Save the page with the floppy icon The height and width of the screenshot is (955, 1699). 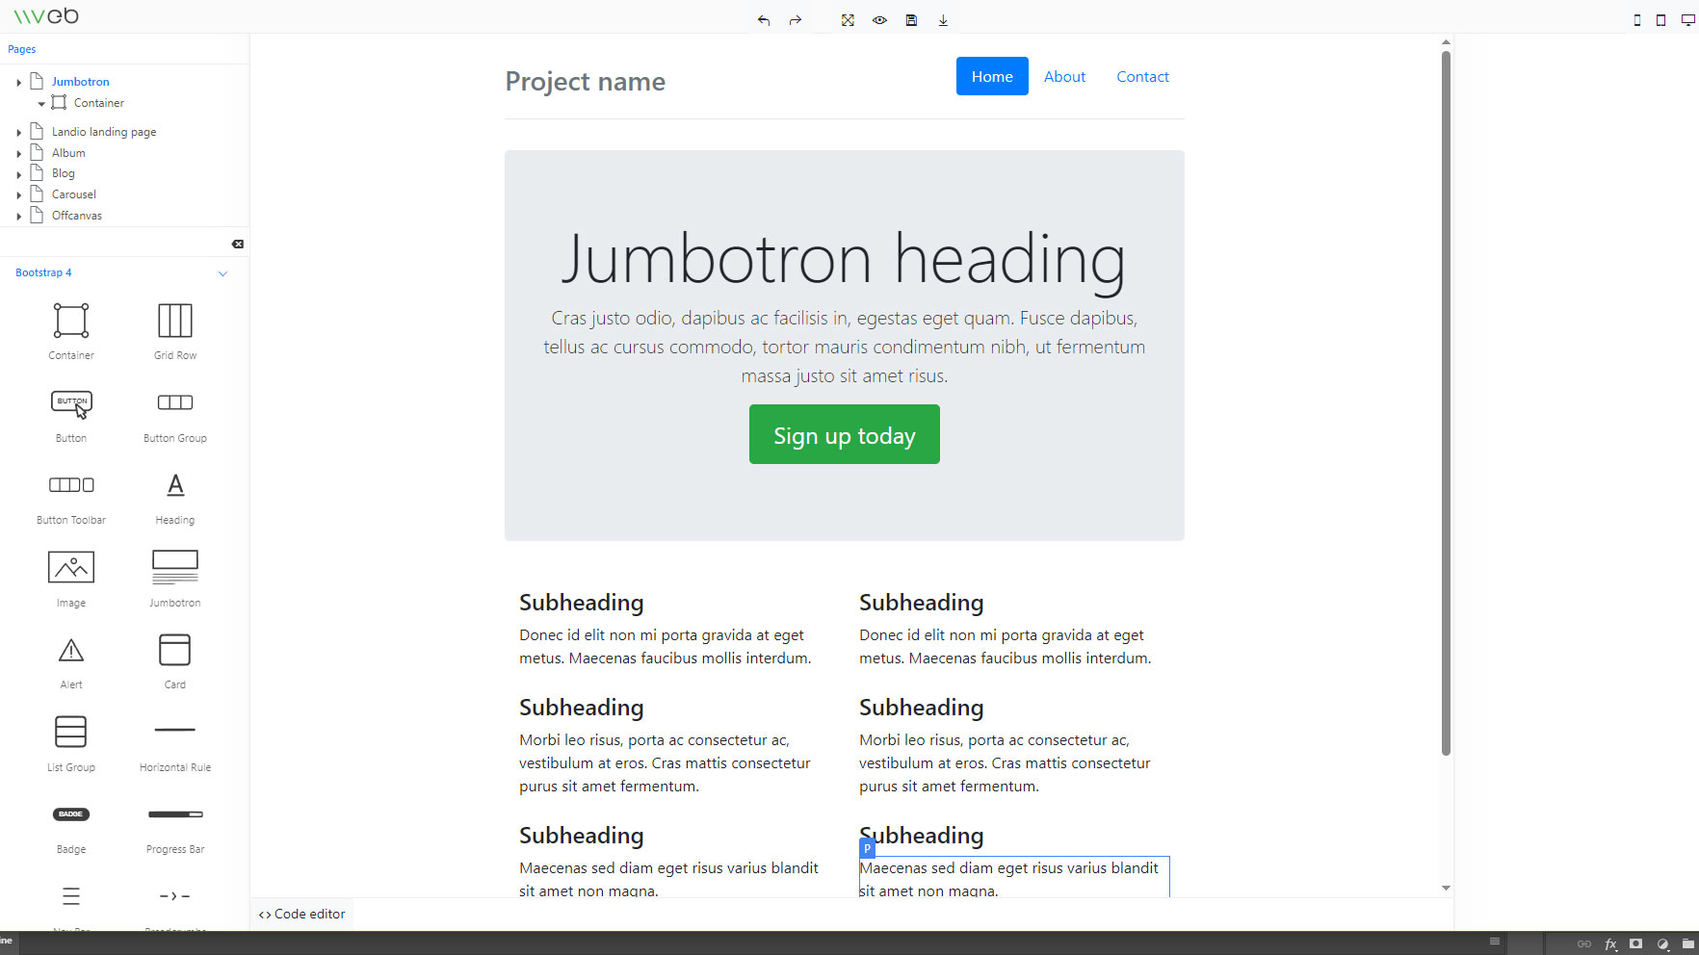pos(911,20)
